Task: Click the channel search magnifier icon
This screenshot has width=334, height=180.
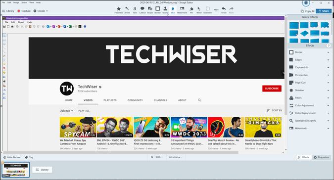Action: tap(199, 100)
